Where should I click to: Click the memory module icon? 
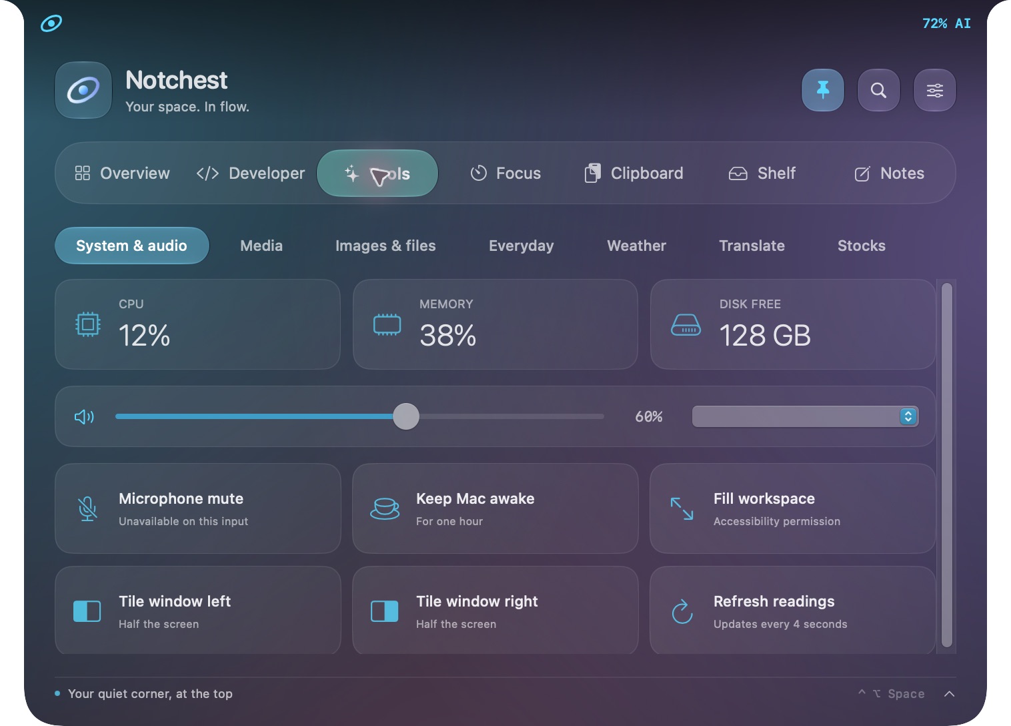click(387, 324)
